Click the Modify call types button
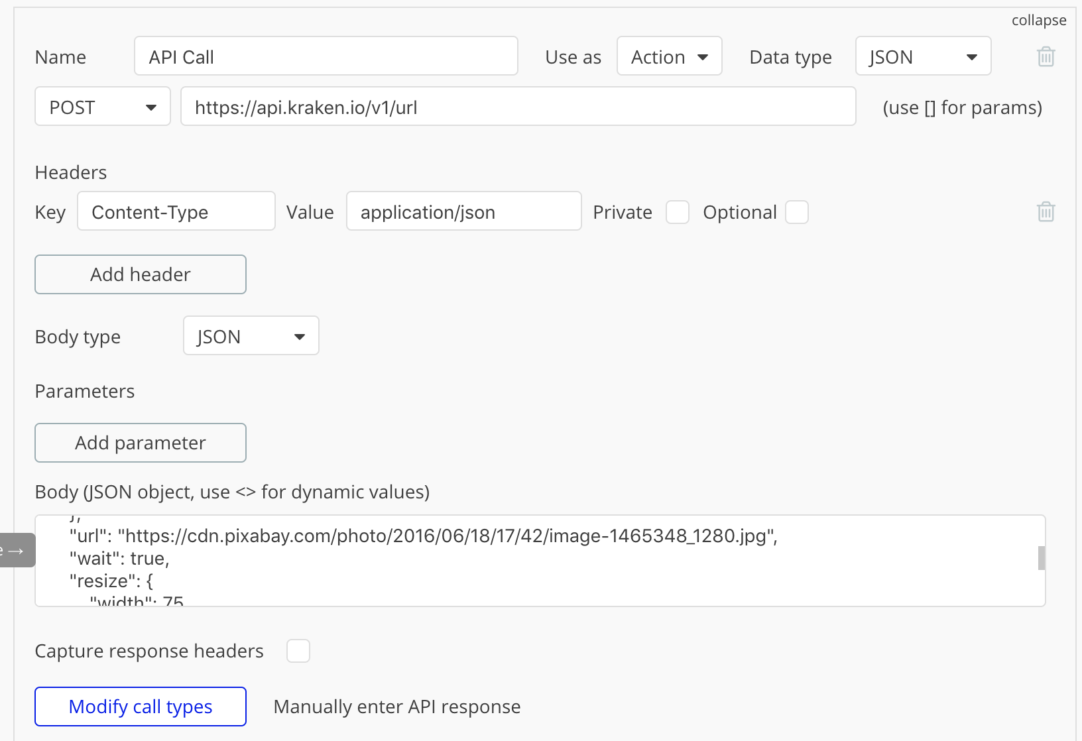This screenshot has height=741, width=1082. [141, 707]
